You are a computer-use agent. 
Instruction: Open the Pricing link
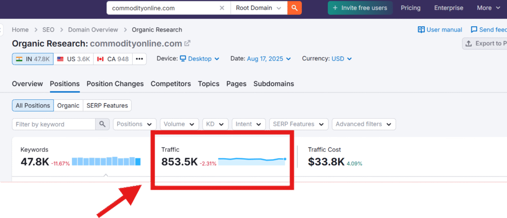click(x=410, y=8)
